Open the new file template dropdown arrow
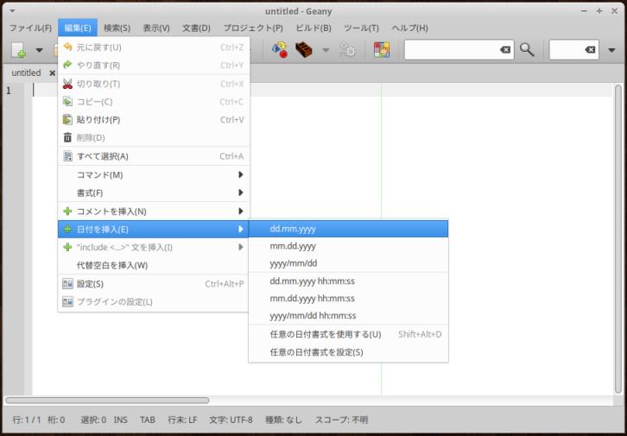Image resolution: width=627 pixels, height=436 pixels. click(x=39, y=50)
